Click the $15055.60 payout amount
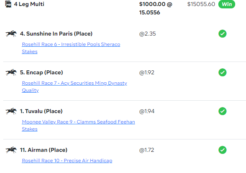Screen dimensions: 246x173 (x=201, y=4)
